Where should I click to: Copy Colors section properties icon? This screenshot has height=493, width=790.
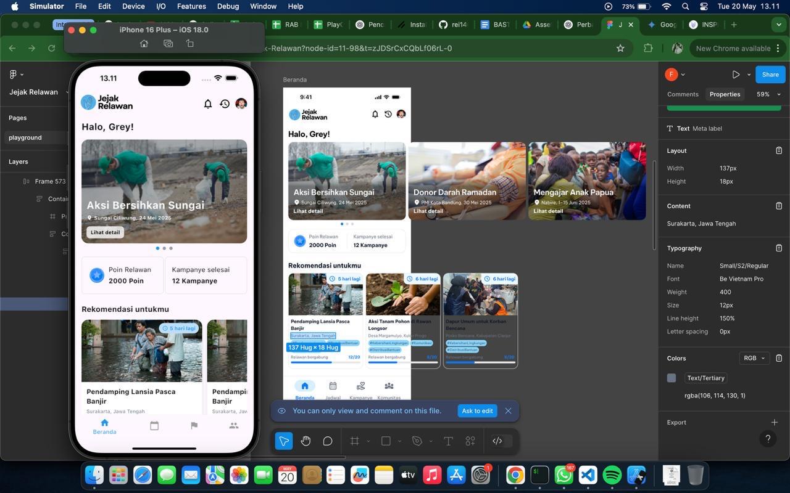click(x=779, y=358)
